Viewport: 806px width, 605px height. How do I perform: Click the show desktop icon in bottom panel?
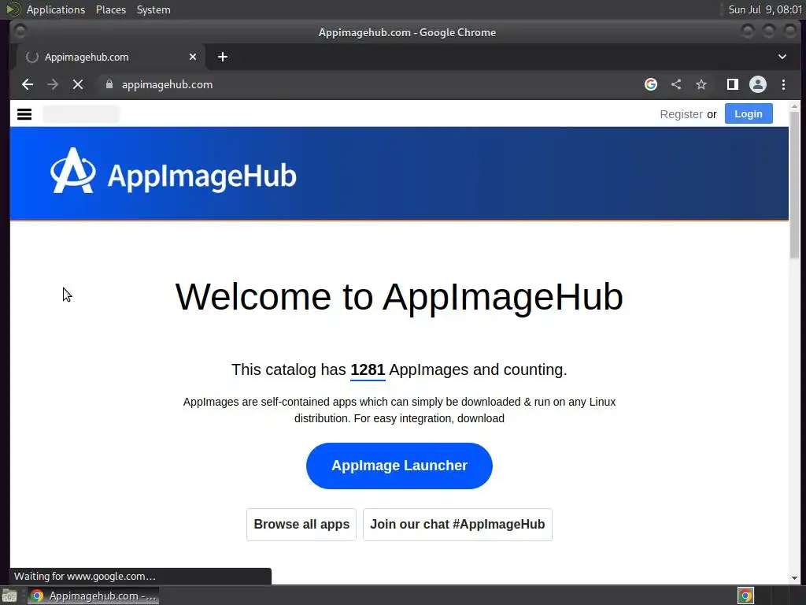(9, 596)
